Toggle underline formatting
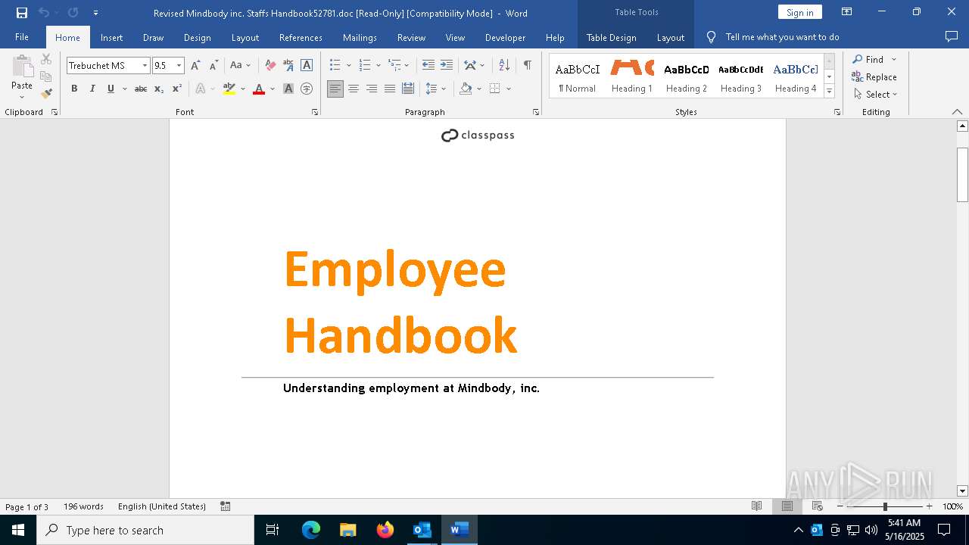 pyautogui.click(x=111, y=89)
